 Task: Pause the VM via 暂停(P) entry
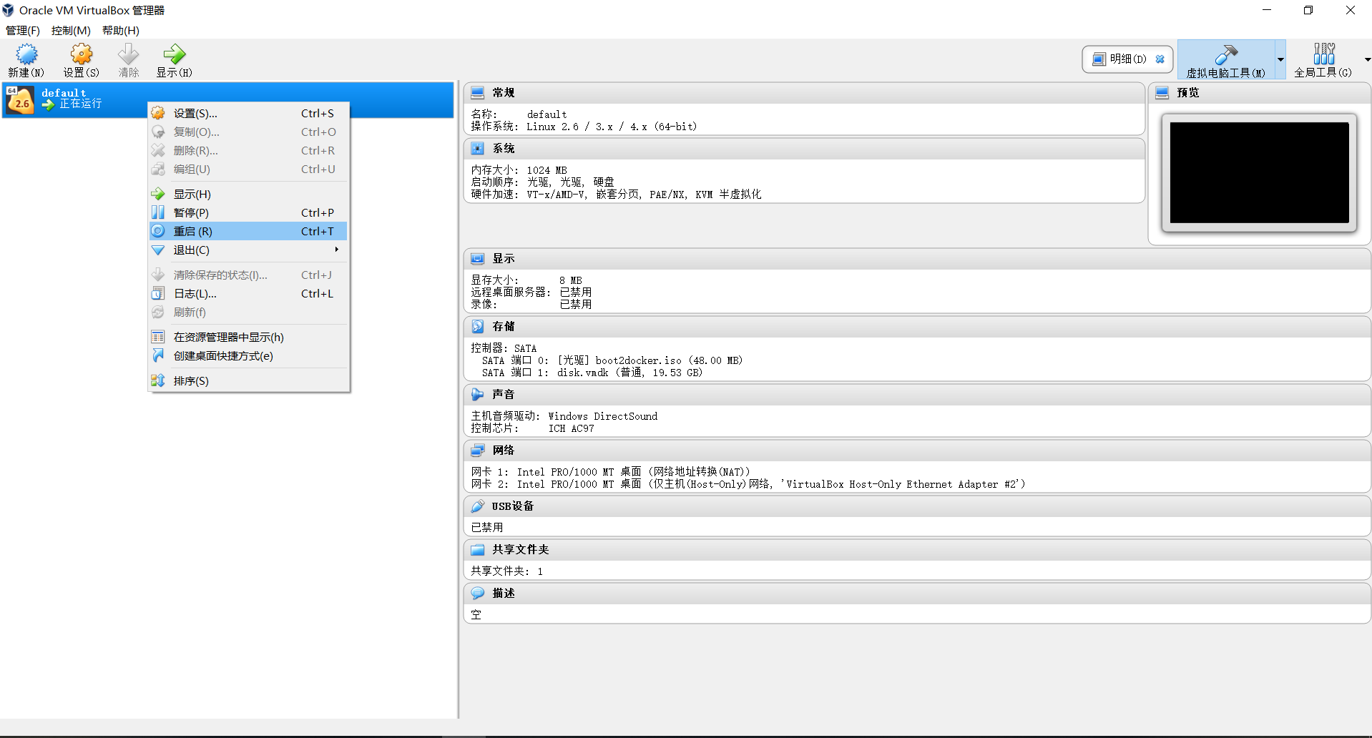point(248,212)
